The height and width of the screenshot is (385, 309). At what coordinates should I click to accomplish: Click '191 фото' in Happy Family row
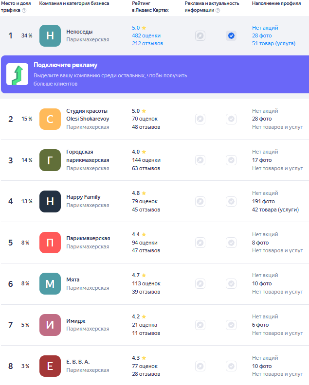pyautogui.click(x=263, y=201)
